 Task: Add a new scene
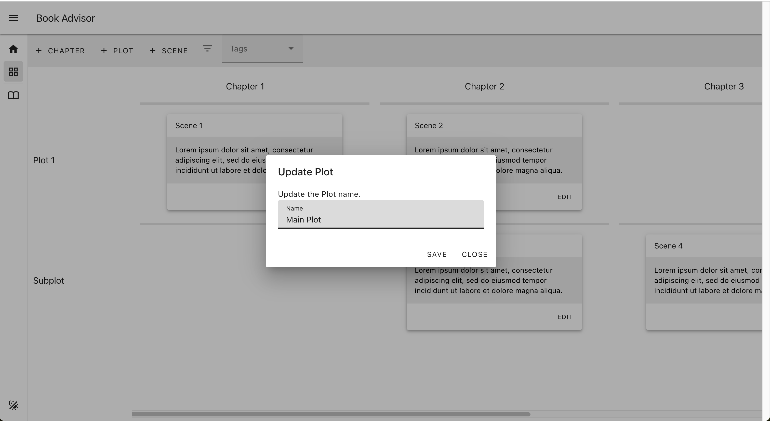coord(169,50)
